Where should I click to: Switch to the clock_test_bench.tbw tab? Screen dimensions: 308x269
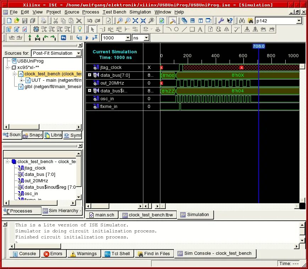pyautogui.click(x=148, y=215)
